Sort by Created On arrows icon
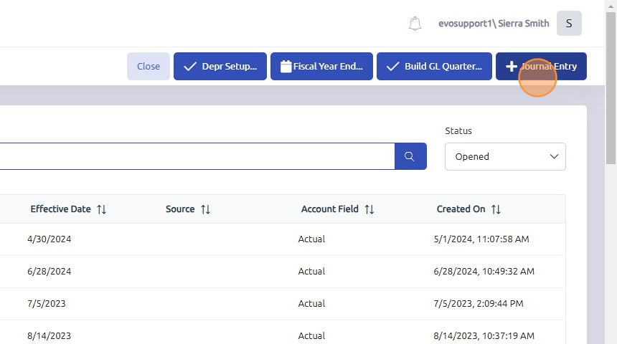The image size is (617, 344). pyautogui.click(x=496, y=209)
